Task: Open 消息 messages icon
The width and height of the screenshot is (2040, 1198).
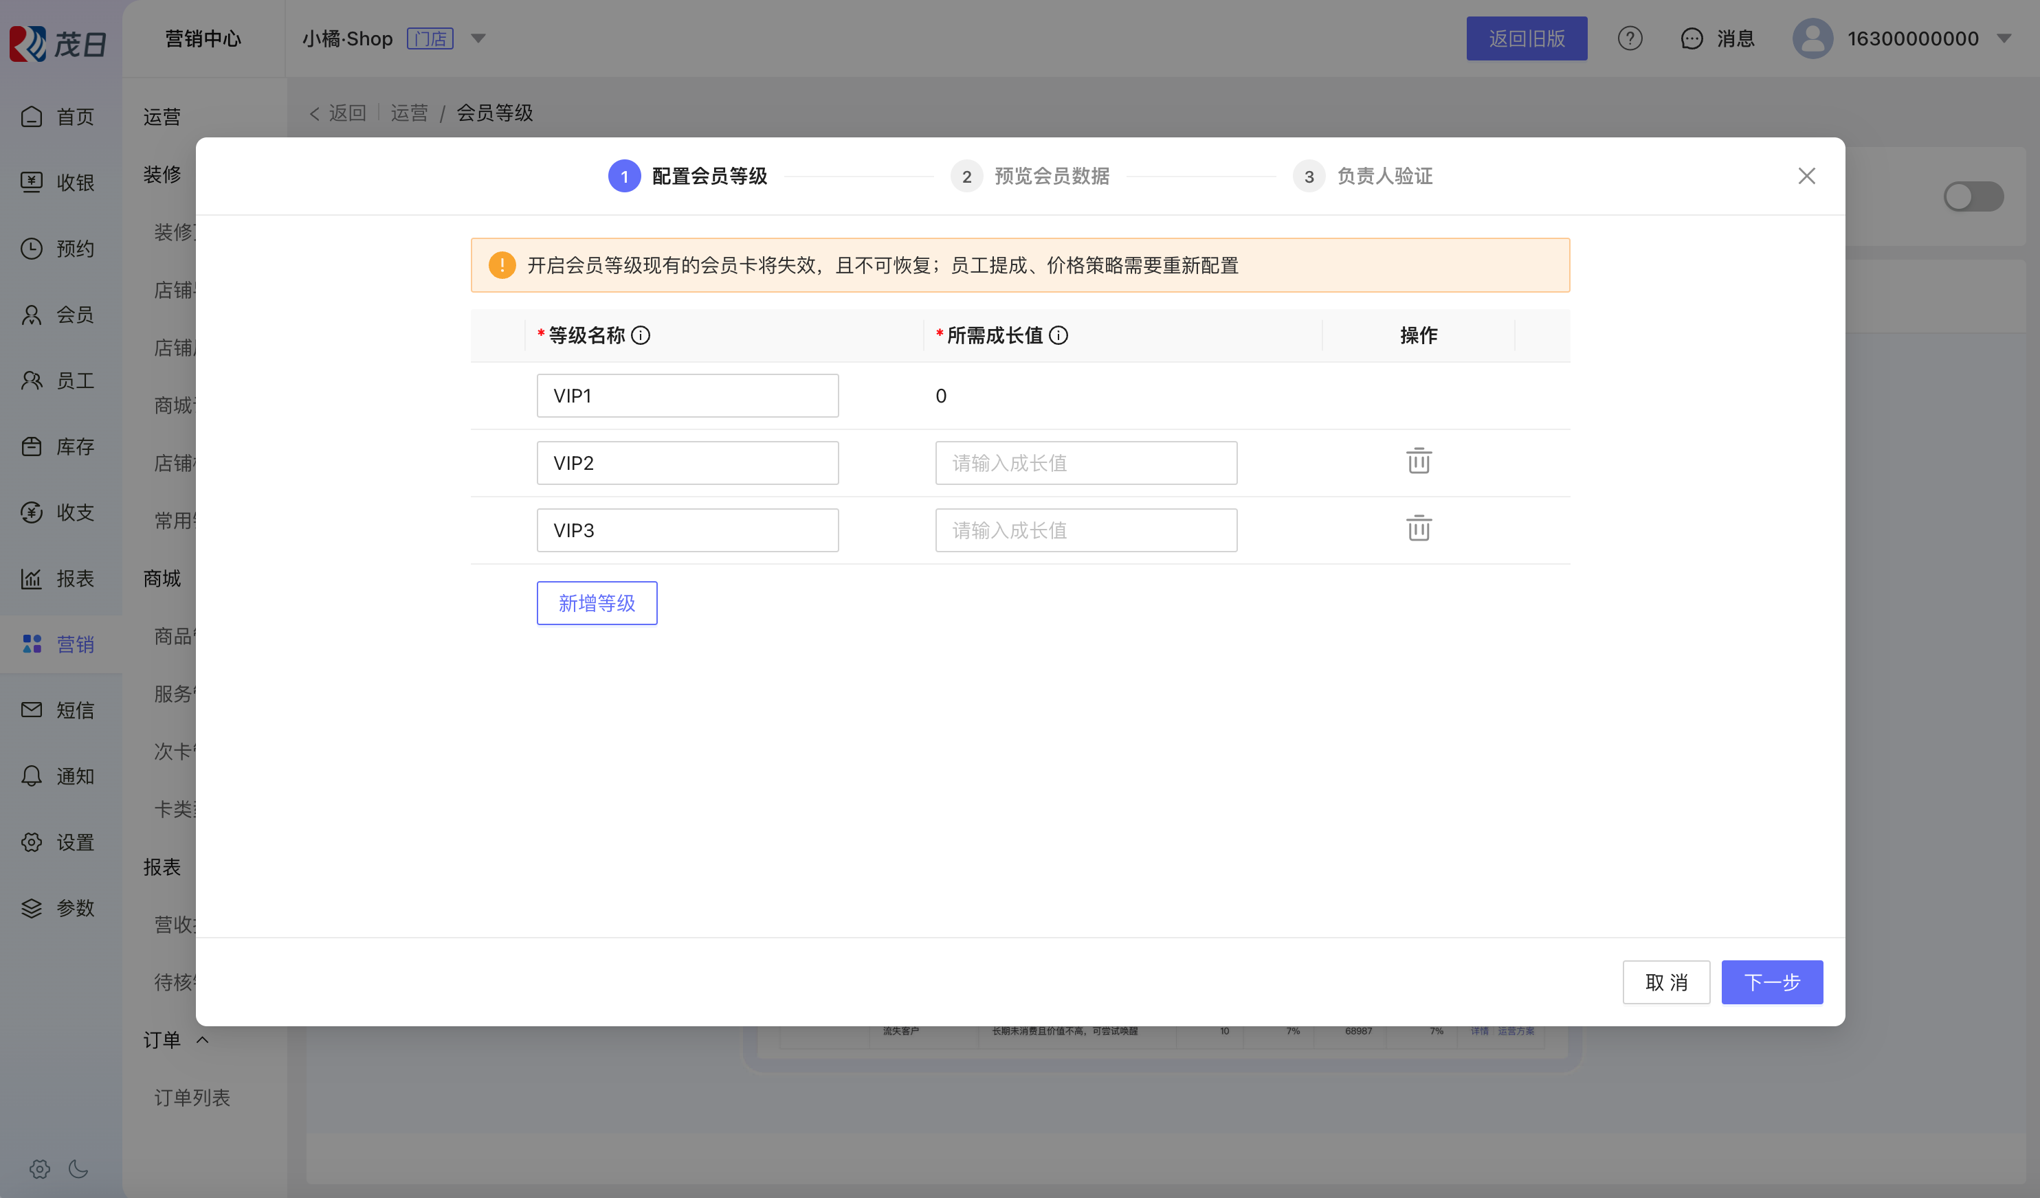Action: (x=1692, y=38)
